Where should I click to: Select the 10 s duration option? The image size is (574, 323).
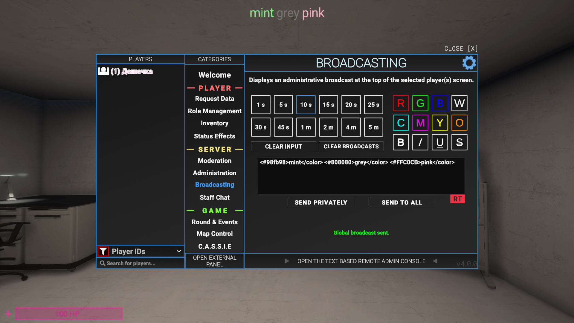pyautogui.click(x=306, y=105)
